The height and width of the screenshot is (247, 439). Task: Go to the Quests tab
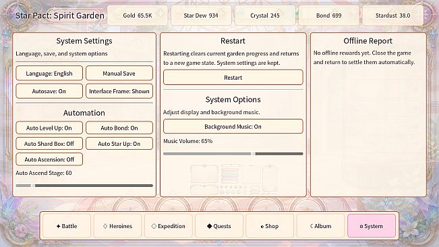click(x=219, y=226)
